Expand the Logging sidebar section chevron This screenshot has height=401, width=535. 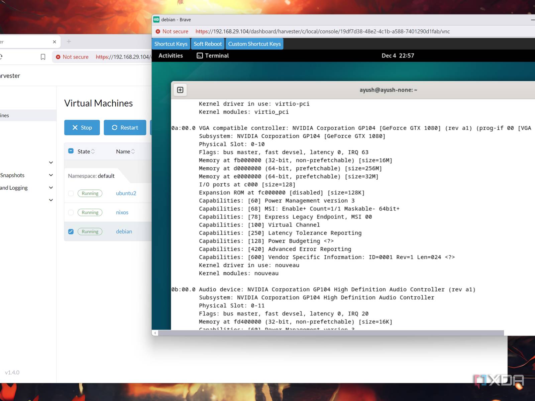(x=51, y=188)
